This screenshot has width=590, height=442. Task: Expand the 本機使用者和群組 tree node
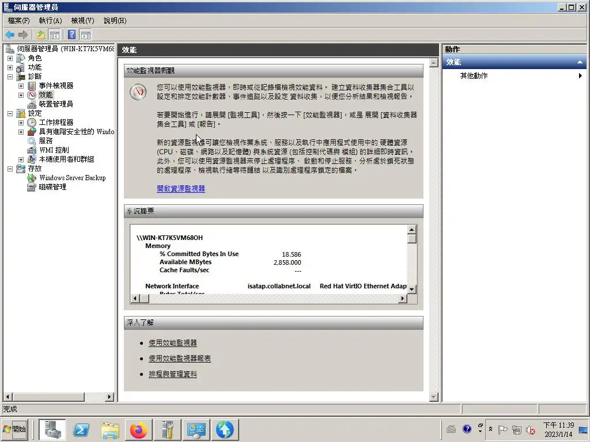point(21,160)
